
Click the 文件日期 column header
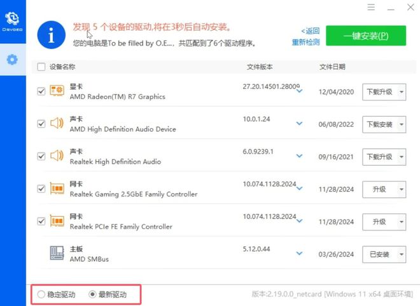[x=332, y=67]
